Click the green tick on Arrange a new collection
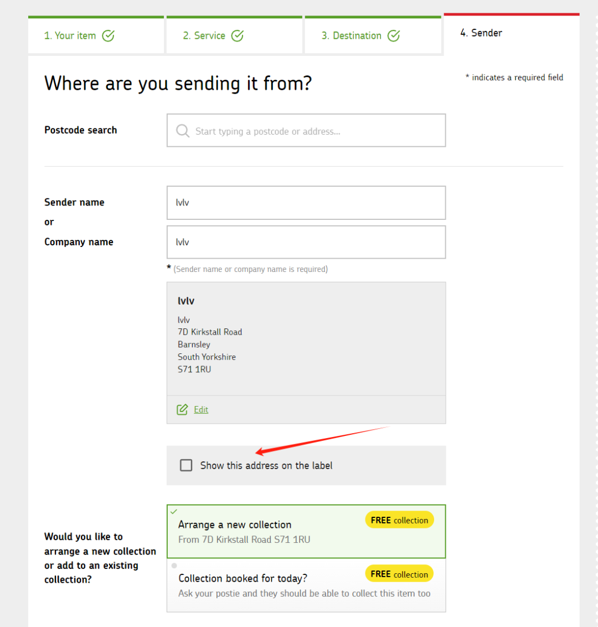Viewport: 598px width, 627px height. click(174, 511)
